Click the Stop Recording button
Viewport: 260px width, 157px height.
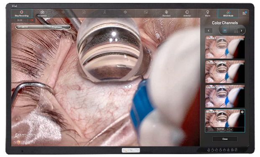pyautogui.click(x=21, y=13)
